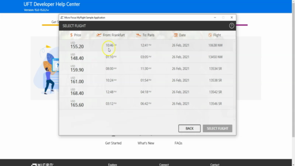295x166 pixels.
Task: Click the 11:30 AM arrival time
Action: coord(146,69)
